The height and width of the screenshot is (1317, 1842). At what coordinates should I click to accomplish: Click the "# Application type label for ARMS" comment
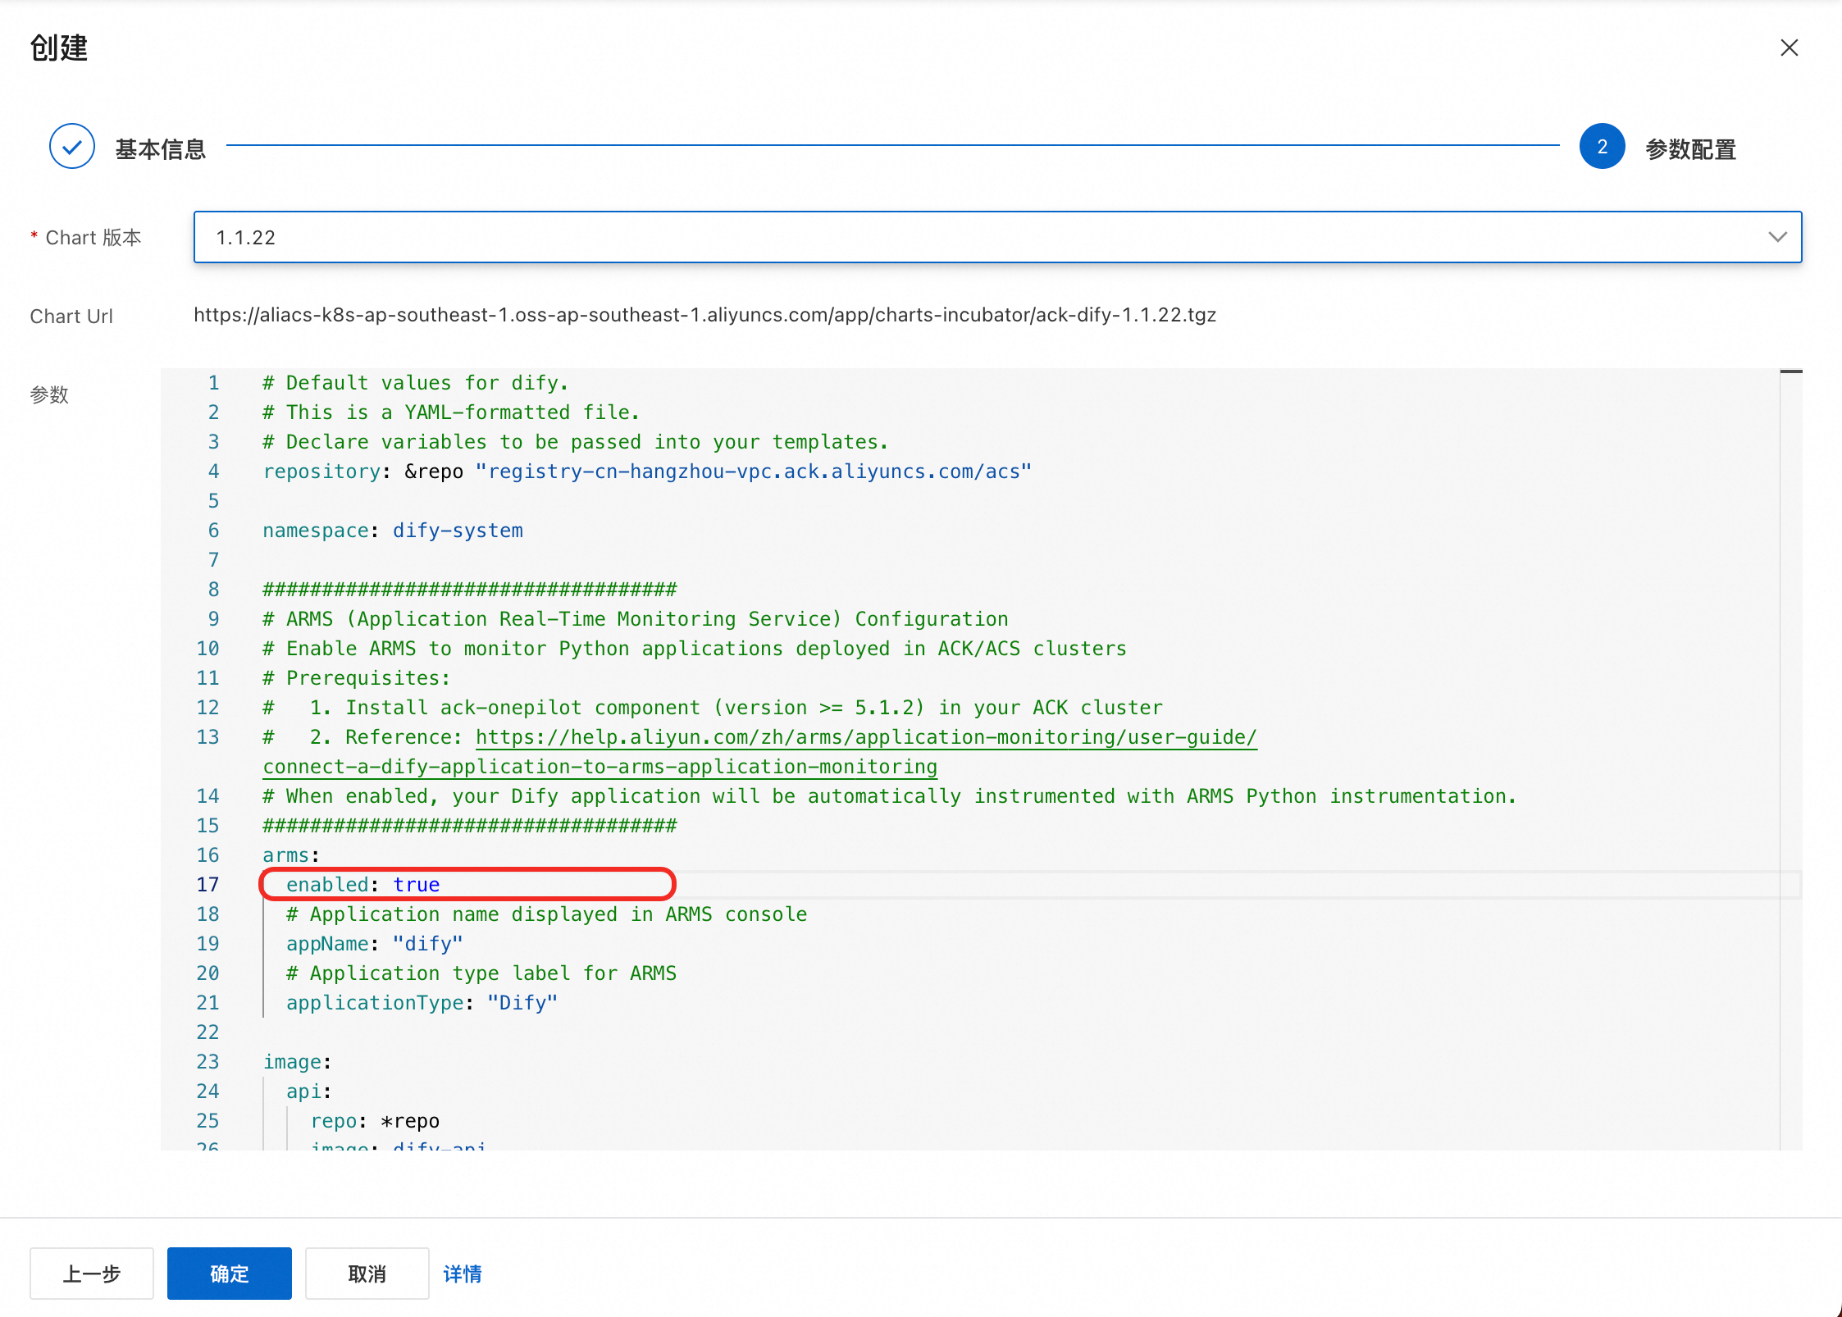(481, 973)
